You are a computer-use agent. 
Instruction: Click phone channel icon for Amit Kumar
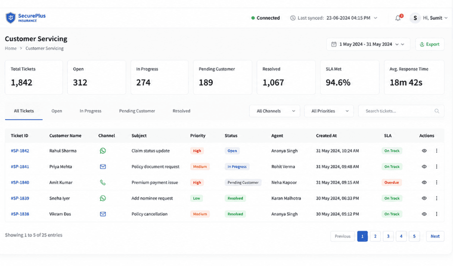[103, 182]
